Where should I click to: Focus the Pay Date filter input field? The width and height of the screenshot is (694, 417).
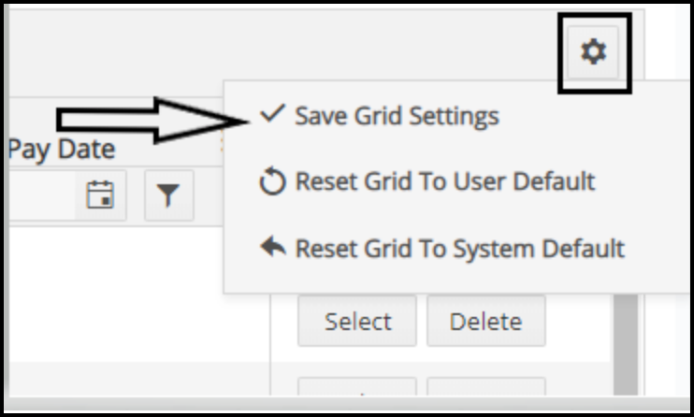42,194
